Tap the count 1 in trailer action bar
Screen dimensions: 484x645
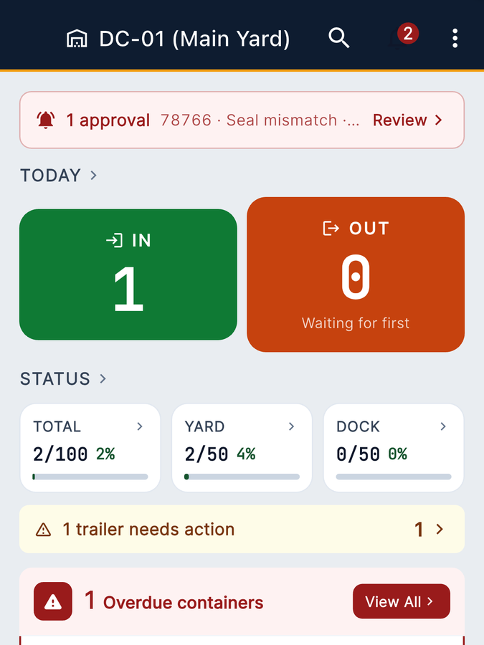(419, 530)
